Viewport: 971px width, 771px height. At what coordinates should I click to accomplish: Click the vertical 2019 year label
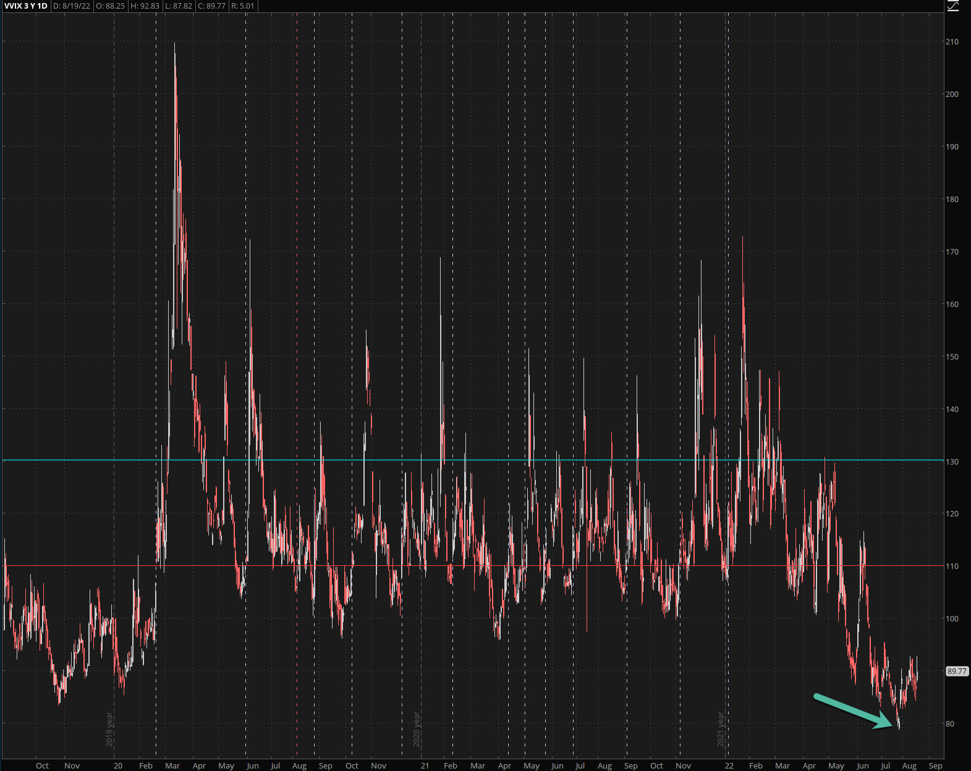click(x=109, y=729)
